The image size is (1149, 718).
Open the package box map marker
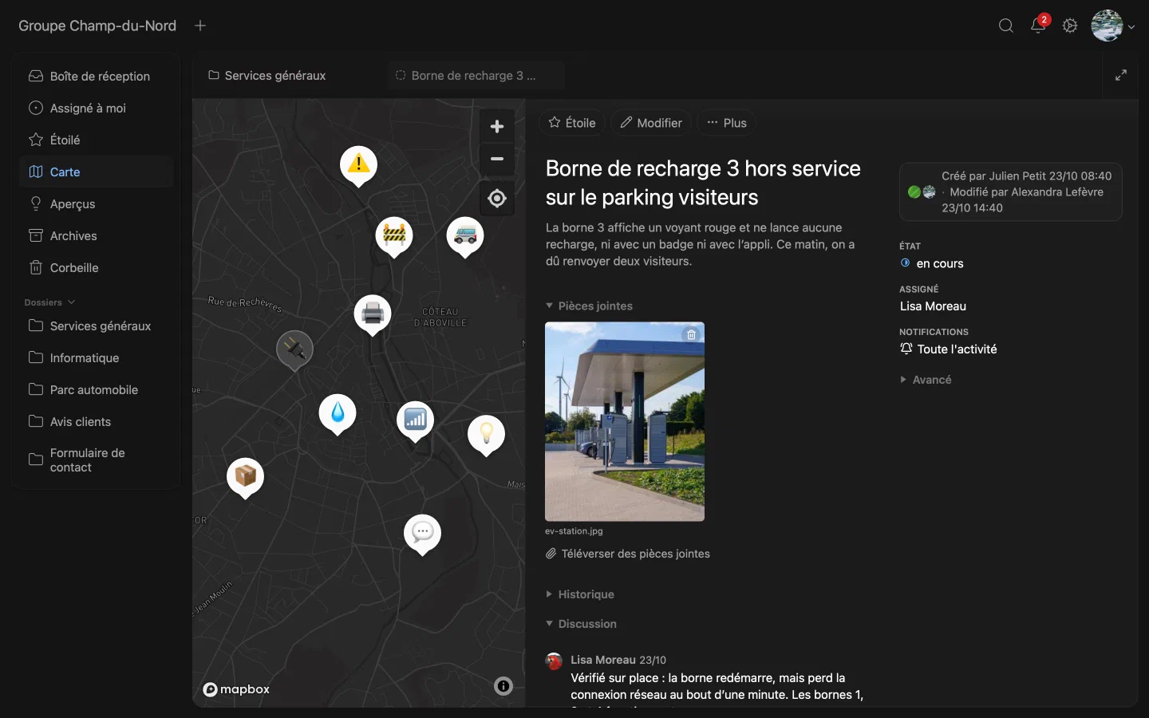(x=245, y=477)
